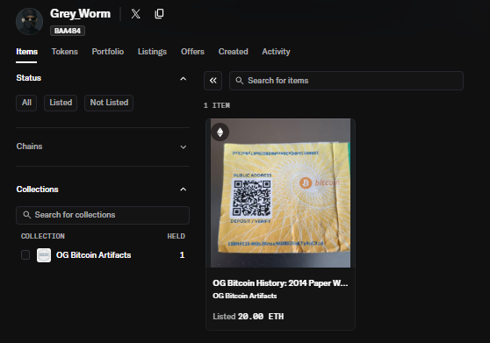Open the paper wallet NFT image thumbnail
The image size is (490, 343).
(281, 193)
